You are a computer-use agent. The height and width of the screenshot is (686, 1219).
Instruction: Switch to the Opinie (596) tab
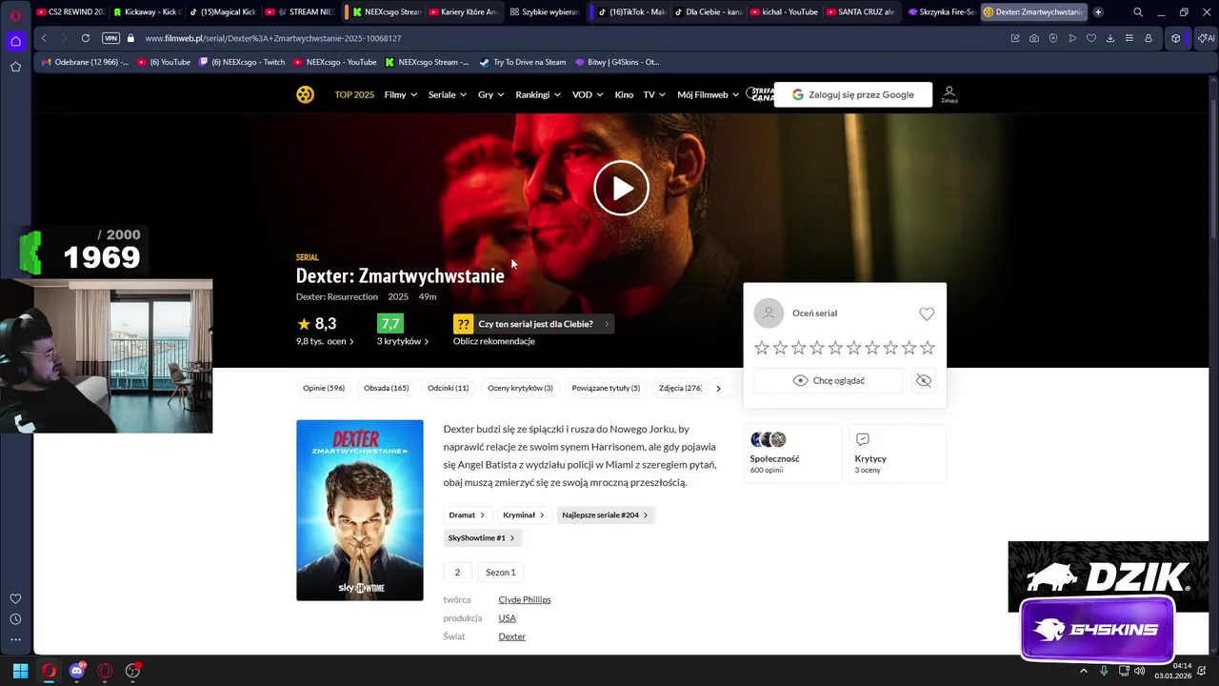(x=324, y=388)
